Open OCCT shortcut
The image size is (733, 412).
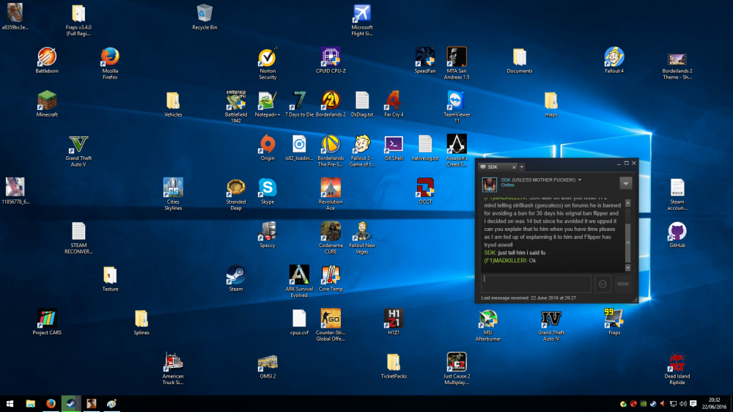coord(425,191)
